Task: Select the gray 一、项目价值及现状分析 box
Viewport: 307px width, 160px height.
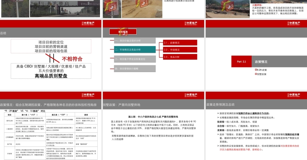Action: point(133,40)
